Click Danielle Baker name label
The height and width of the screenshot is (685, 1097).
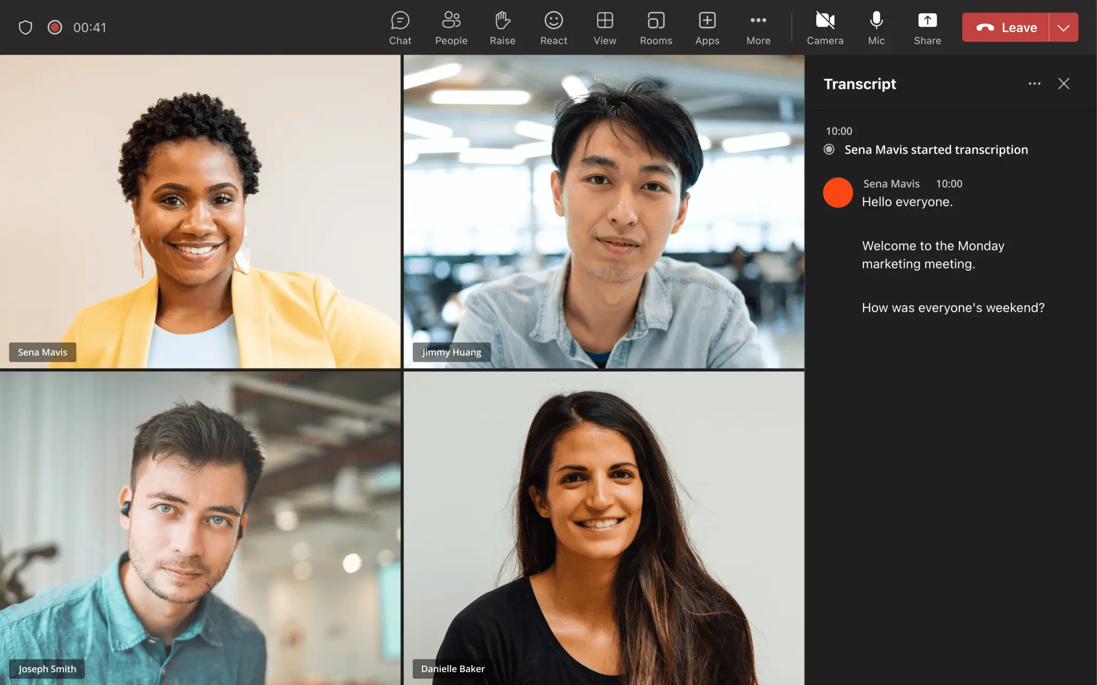(453, 669)
